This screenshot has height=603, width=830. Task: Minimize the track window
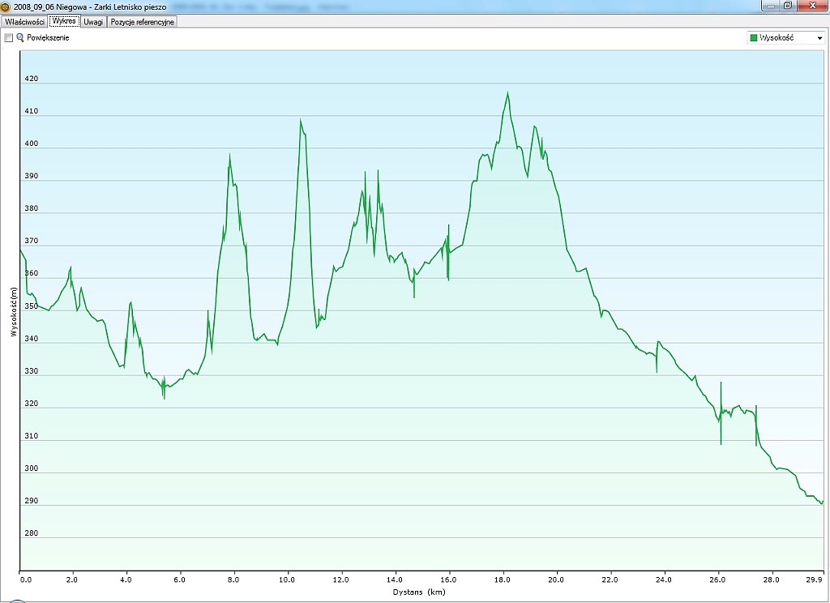point(770,6)
